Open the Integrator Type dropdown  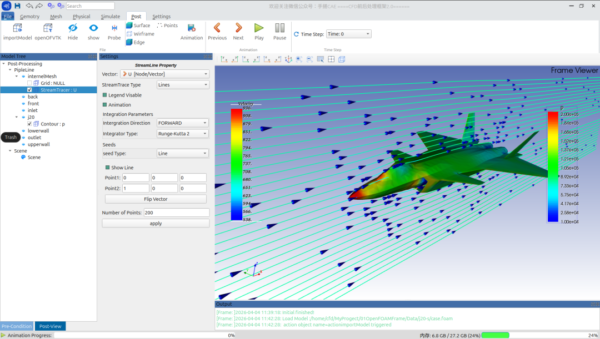point(183,134)
